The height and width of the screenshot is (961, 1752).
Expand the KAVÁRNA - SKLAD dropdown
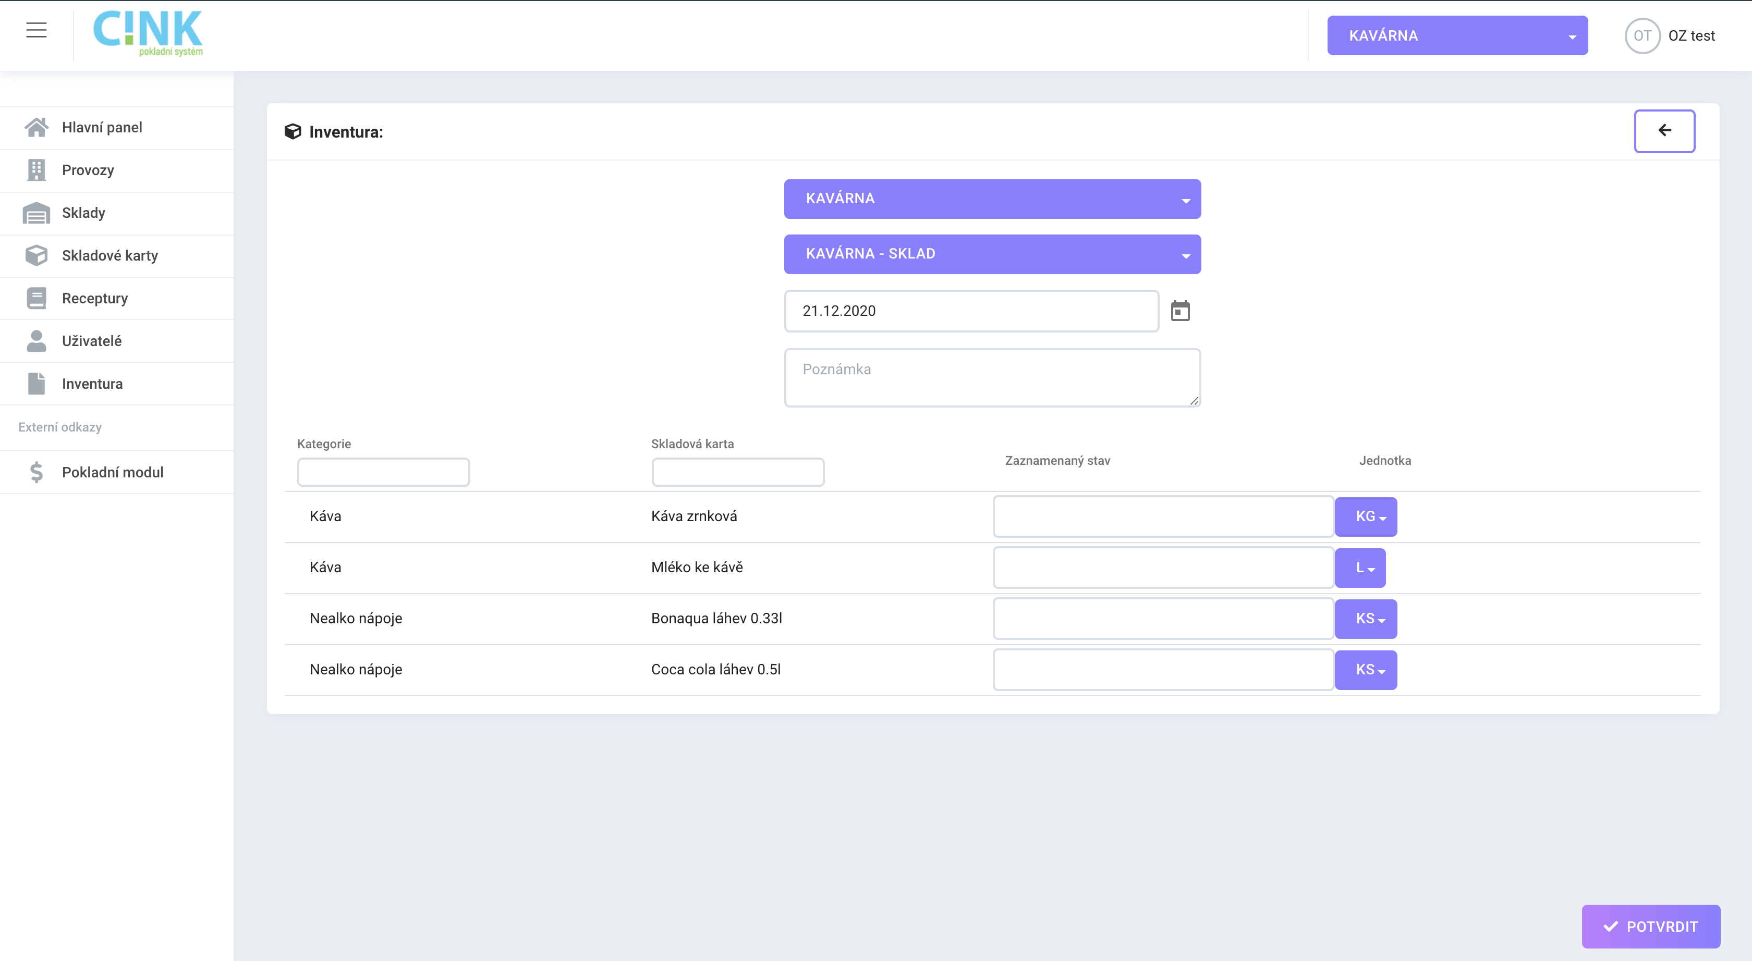(x=992, y=254)
